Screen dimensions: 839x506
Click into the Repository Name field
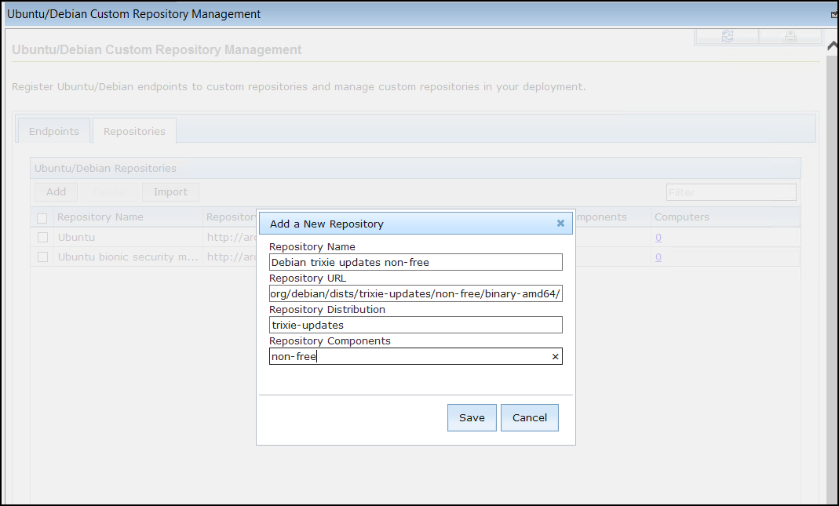coord(416,262)
